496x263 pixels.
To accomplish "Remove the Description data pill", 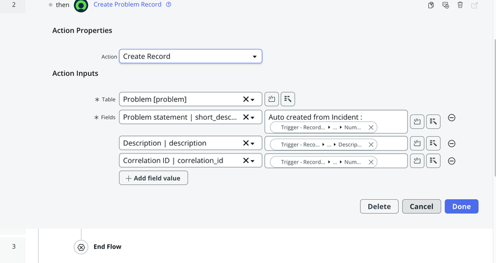I will (x=371, y=144).
